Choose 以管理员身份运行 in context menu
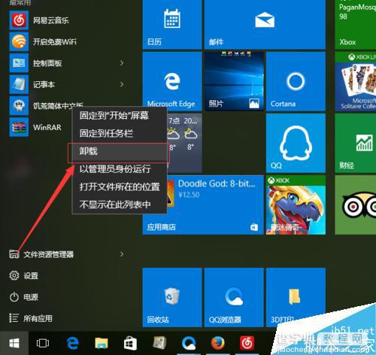376x355 pixels. pos(120,169)
